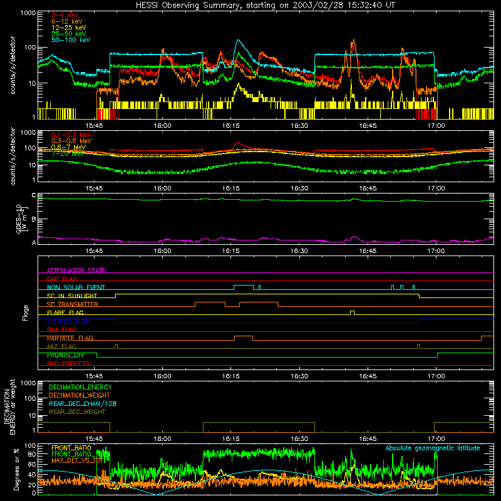This screenshot has width=501, height=501.
Task: Click '16:15' time label under the keV counts panel
Action: 231,126
